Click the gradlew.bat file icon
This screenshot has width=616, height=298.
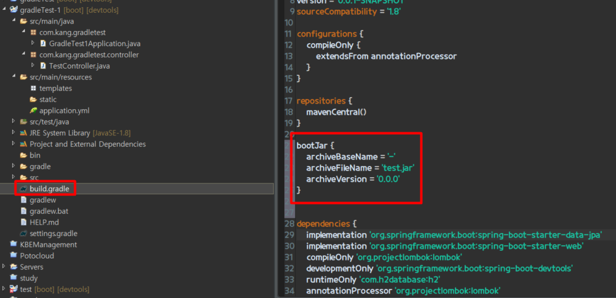pyautogui.click(x=24, y=211)
